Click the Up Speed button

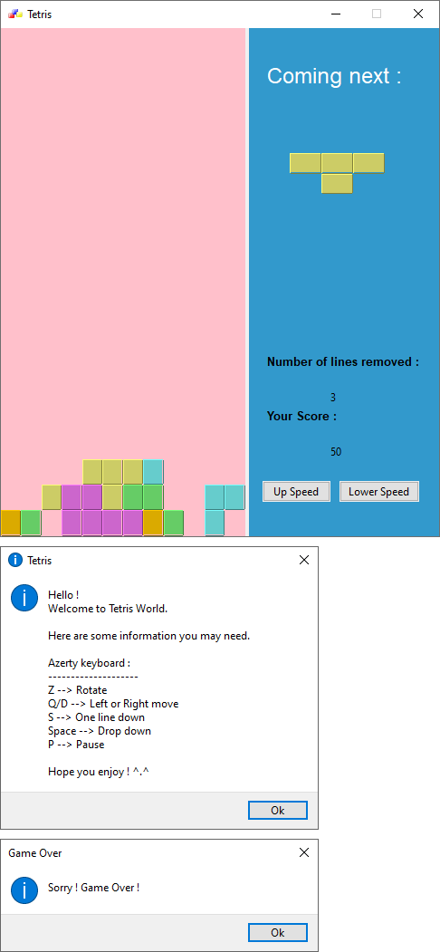tap(296, 491)
